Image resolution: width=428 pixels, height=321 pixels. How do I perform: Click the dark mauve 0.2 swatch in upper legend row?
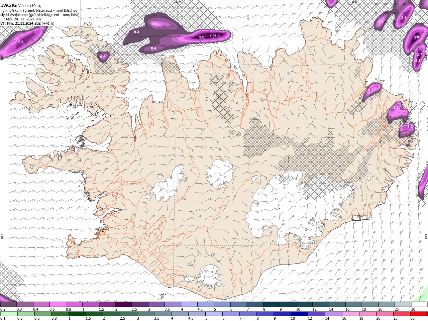tap(8, 305)
